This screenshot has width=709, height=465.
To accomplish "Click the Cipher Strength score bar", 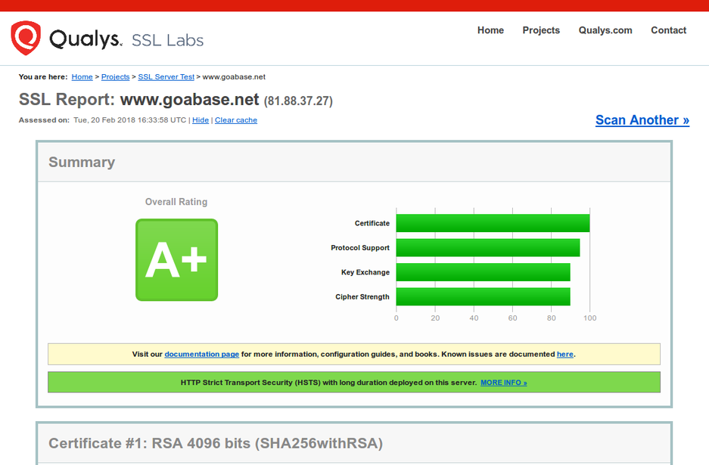I will click(x=484, y=296).
